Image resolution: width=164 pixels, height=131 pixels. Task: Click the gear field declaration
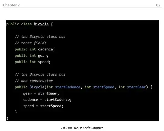pyautogui.click(x=32, y=56)
